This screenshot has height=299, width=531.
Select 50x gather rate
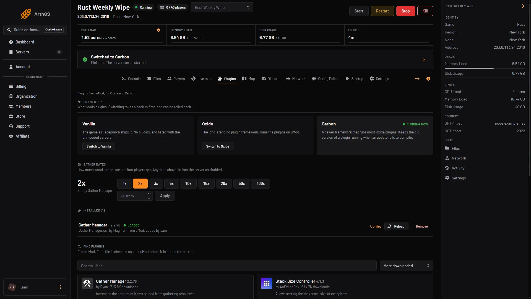pos(242,184)
